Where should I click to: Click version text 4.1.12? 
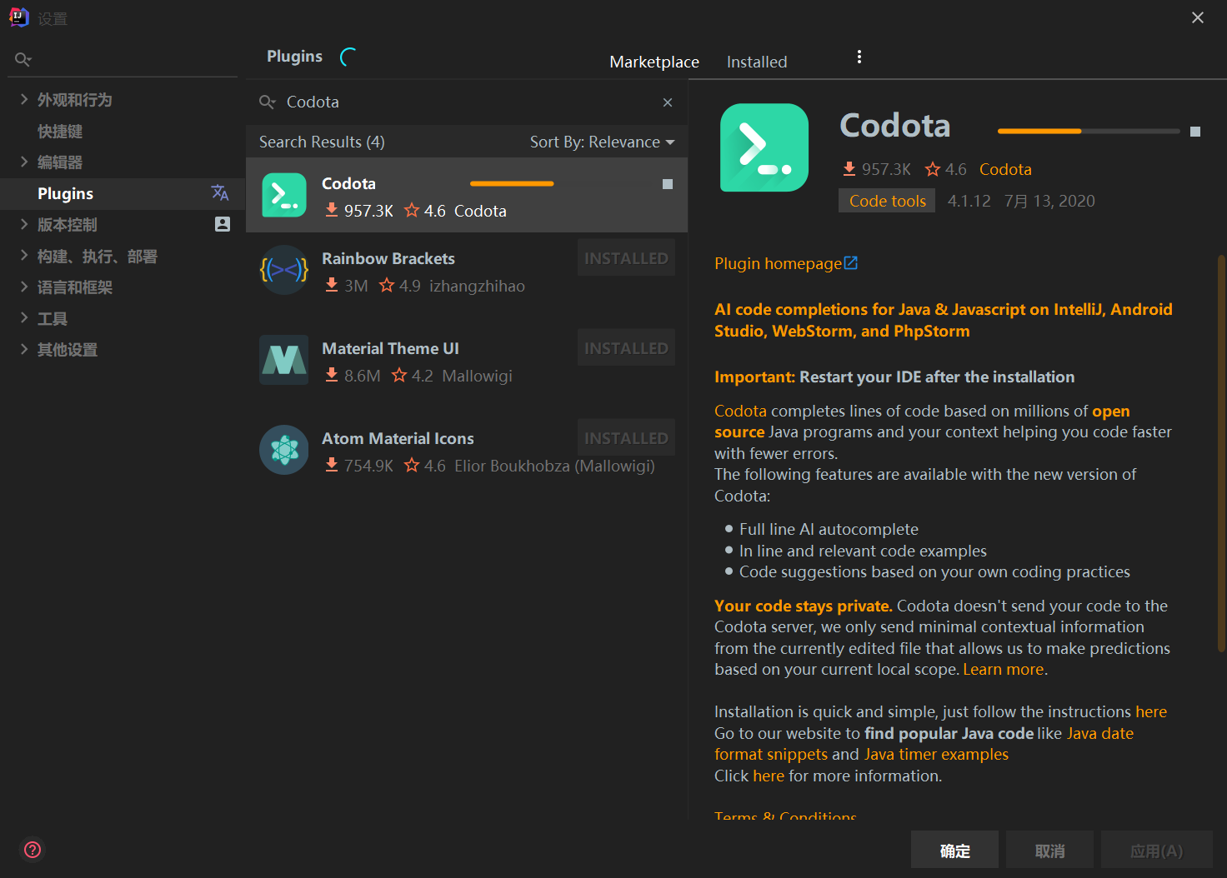click(969, 201)
